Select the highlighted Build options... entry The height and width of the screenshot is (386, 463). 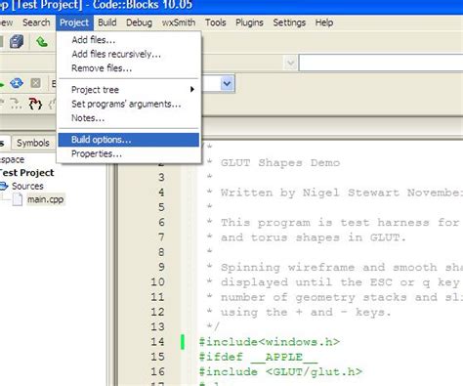129,140
